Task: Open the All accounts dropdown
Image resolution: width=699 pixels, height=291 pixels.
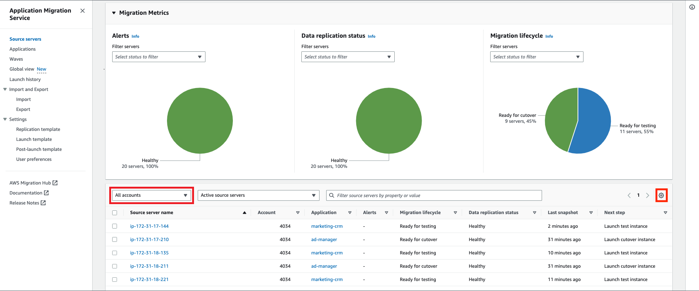Action: (x=151, y=195)
